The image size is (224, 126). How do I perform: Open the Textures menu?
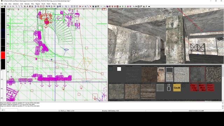(x=27, y=4)
